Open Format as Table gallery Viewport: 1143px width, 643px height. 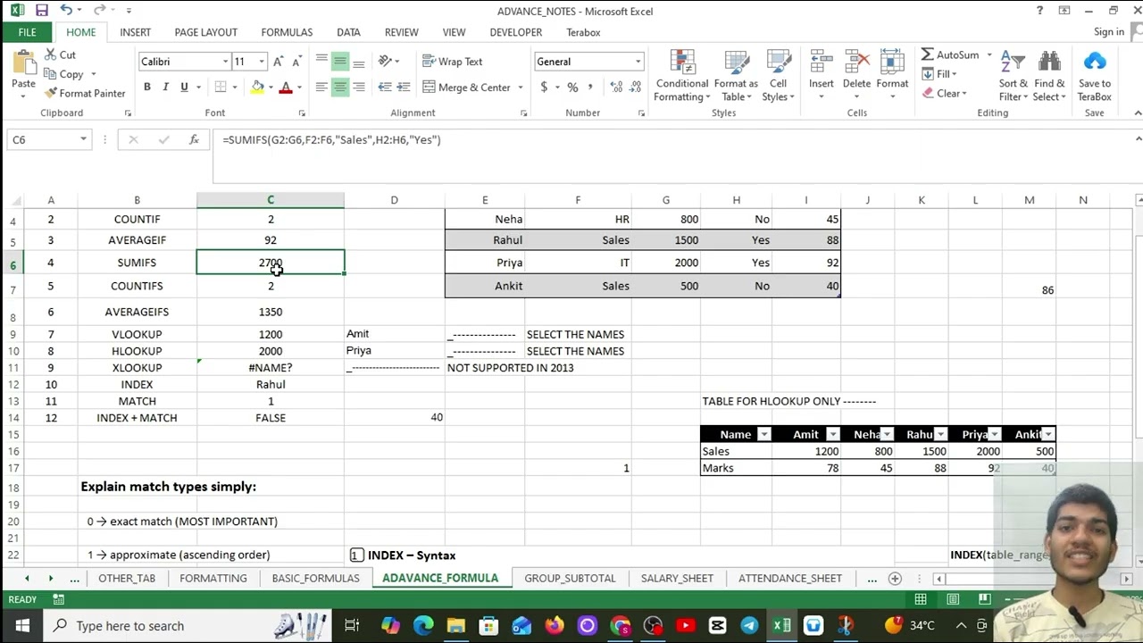coord(737,76)
